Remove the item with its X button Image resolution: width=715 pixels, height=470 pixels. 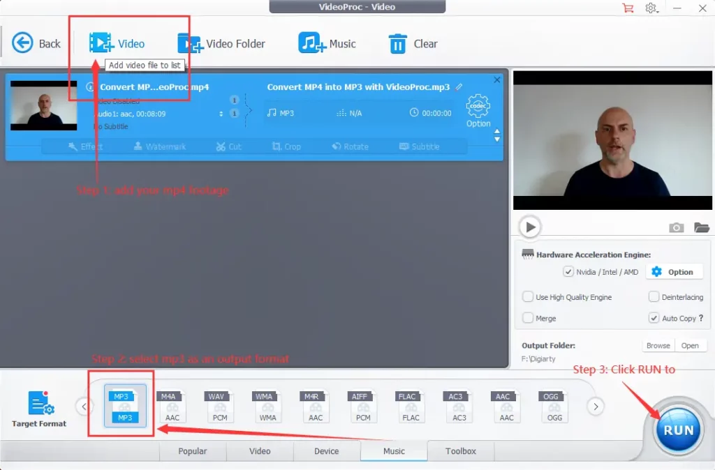point(496,79)
